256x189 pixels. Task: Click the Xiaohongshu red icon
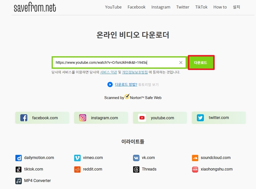tap(195, 169)
